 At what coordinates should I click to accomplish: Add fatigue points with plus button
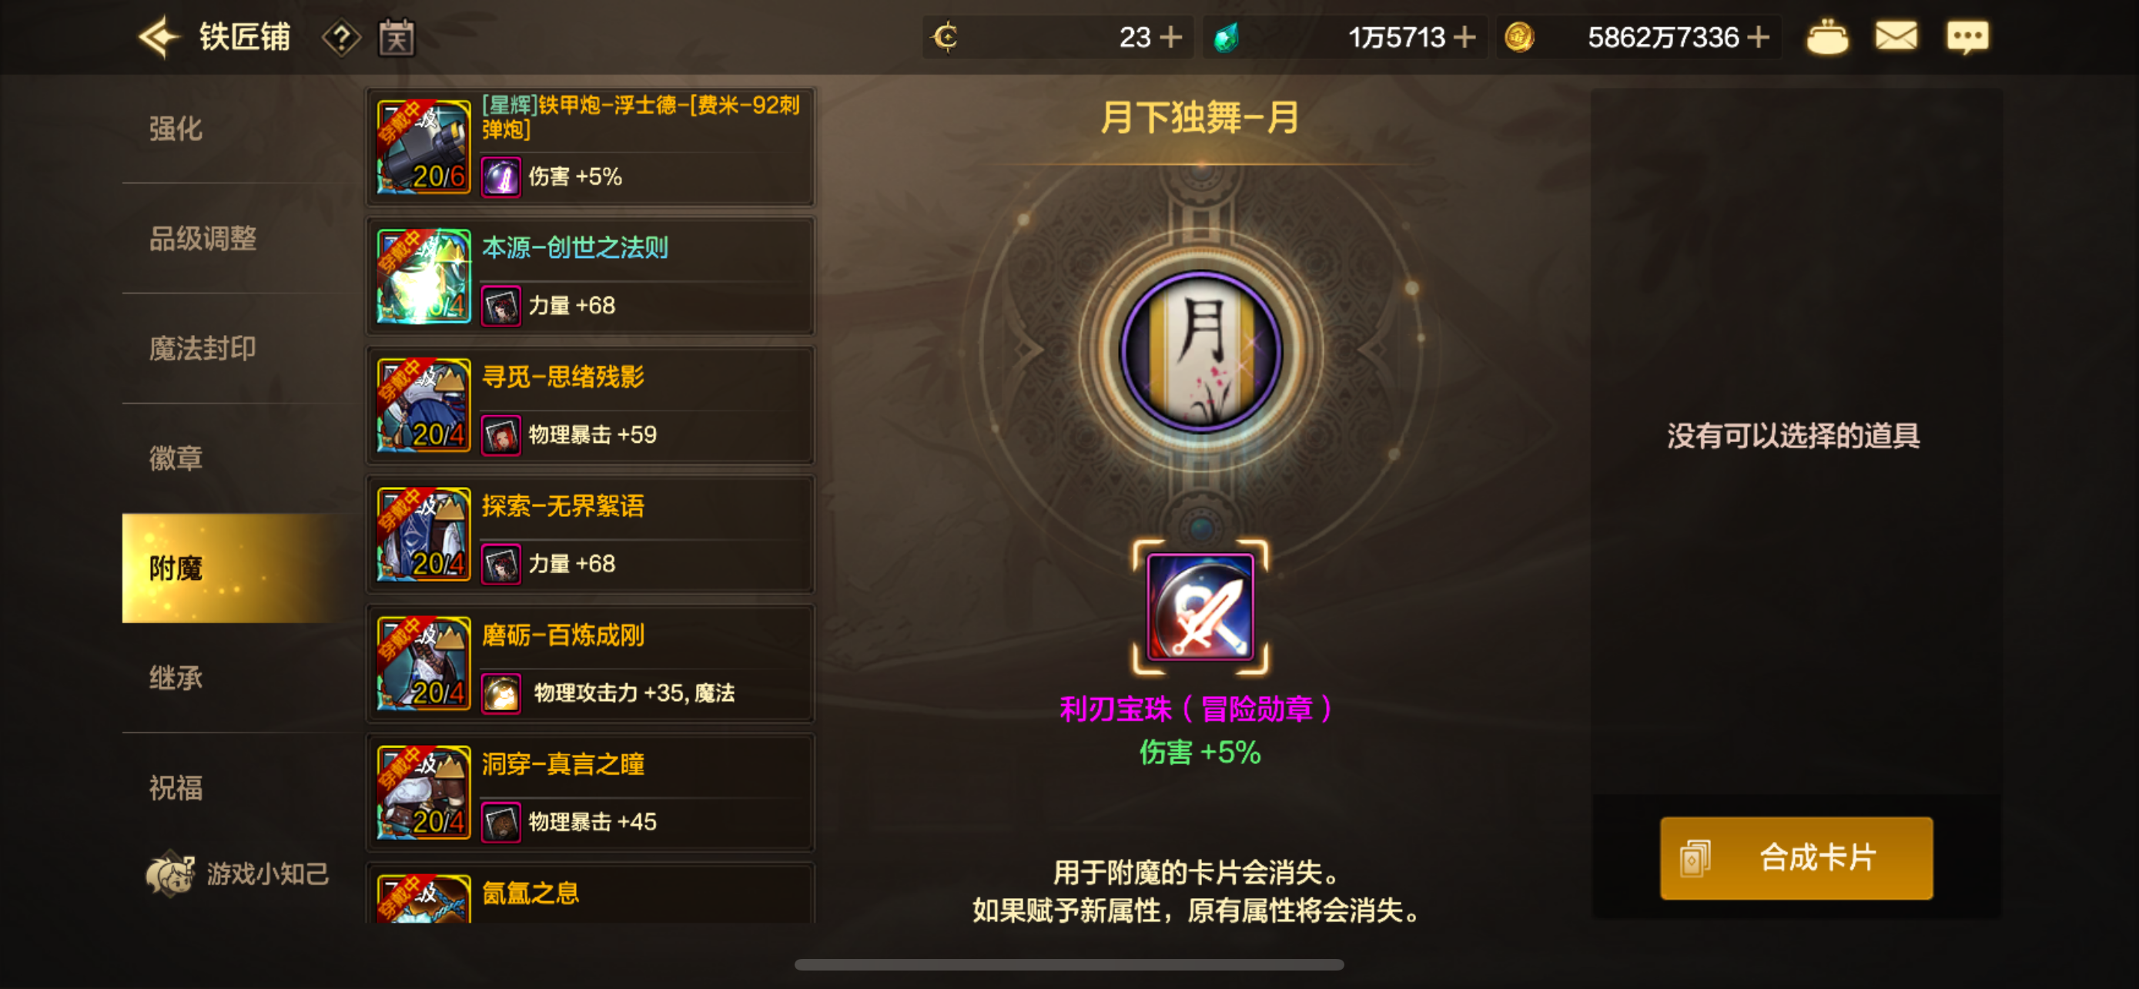coord(1171,38)
